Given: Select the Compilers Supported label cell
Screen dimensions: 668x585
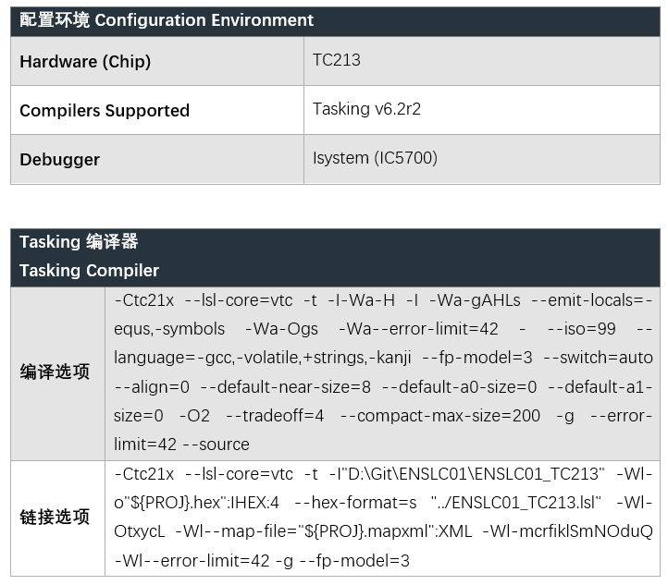Looking at the screenshot, I should (105, 111).
